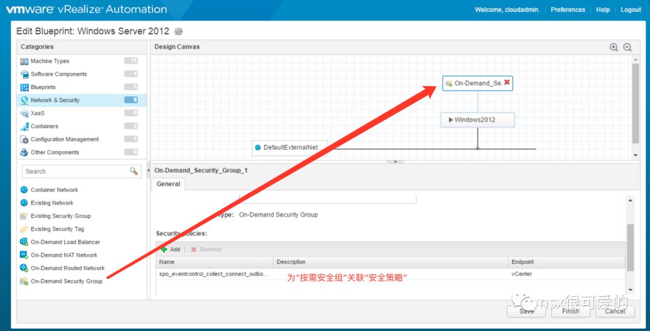Click design canvas scrollbar up arrow
650x331 pixels.
point(636,60)
